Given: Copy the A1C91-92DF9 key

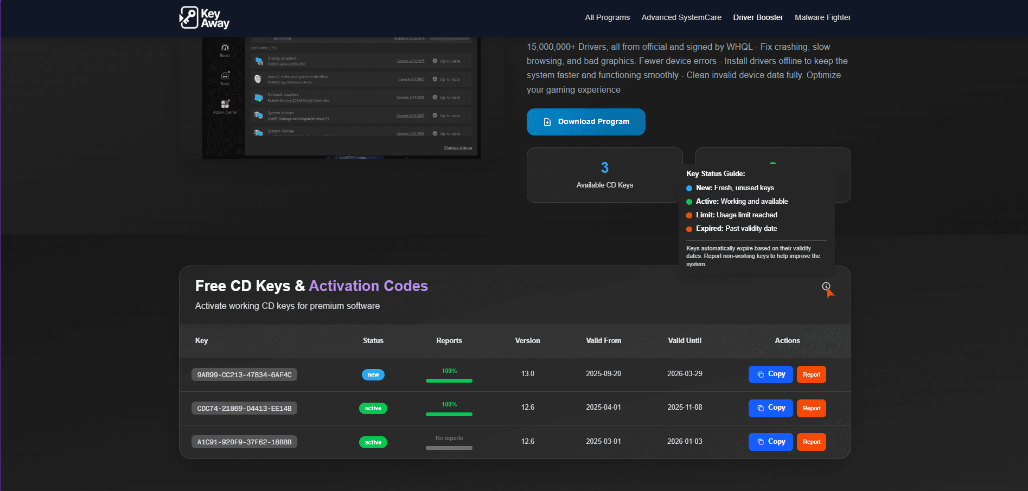Looking at the screenshot, I should tap(770, 442).
